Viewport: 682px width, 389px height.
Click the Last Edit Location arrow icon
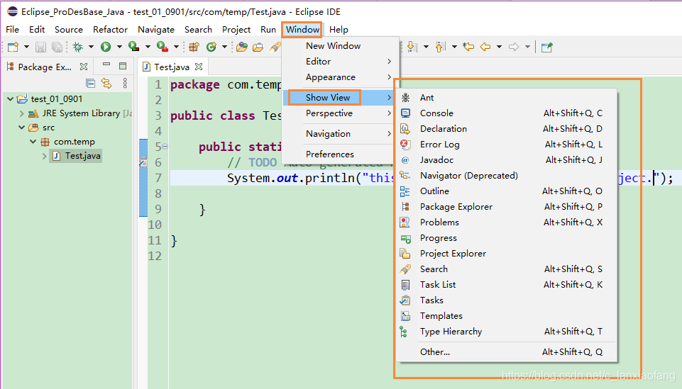point(468,47)
